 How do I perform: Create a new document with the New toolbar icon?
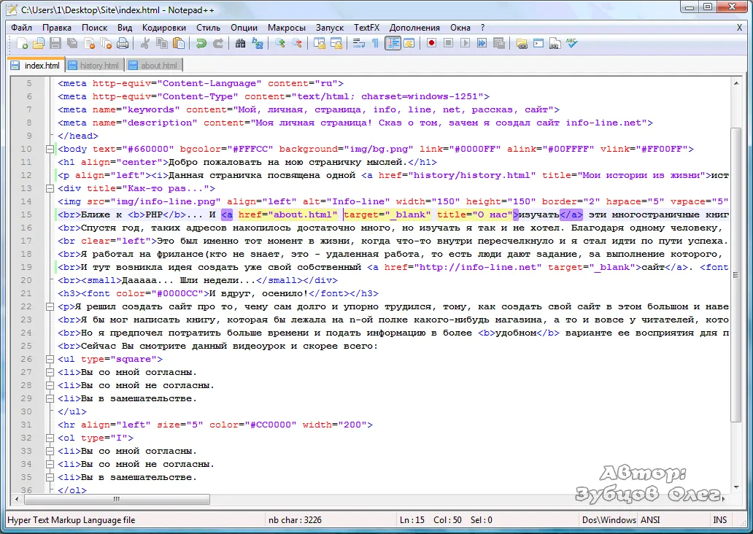click(22, 44)
